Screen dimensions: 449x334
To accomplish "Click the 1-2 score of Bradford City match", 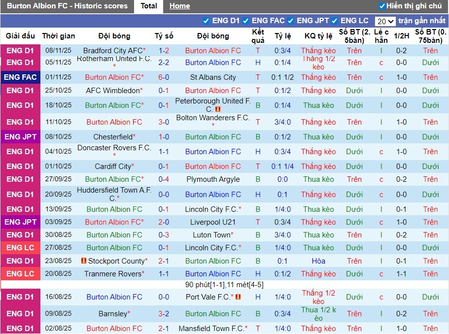I will point(164,51).
